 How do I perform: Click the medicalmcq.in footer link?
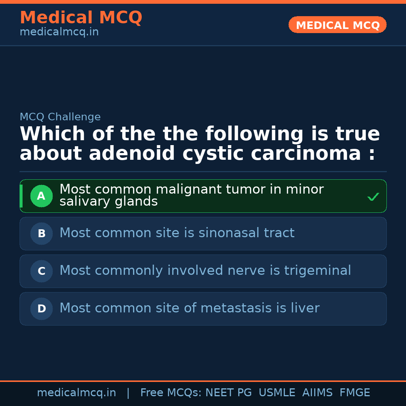point(76,392)
